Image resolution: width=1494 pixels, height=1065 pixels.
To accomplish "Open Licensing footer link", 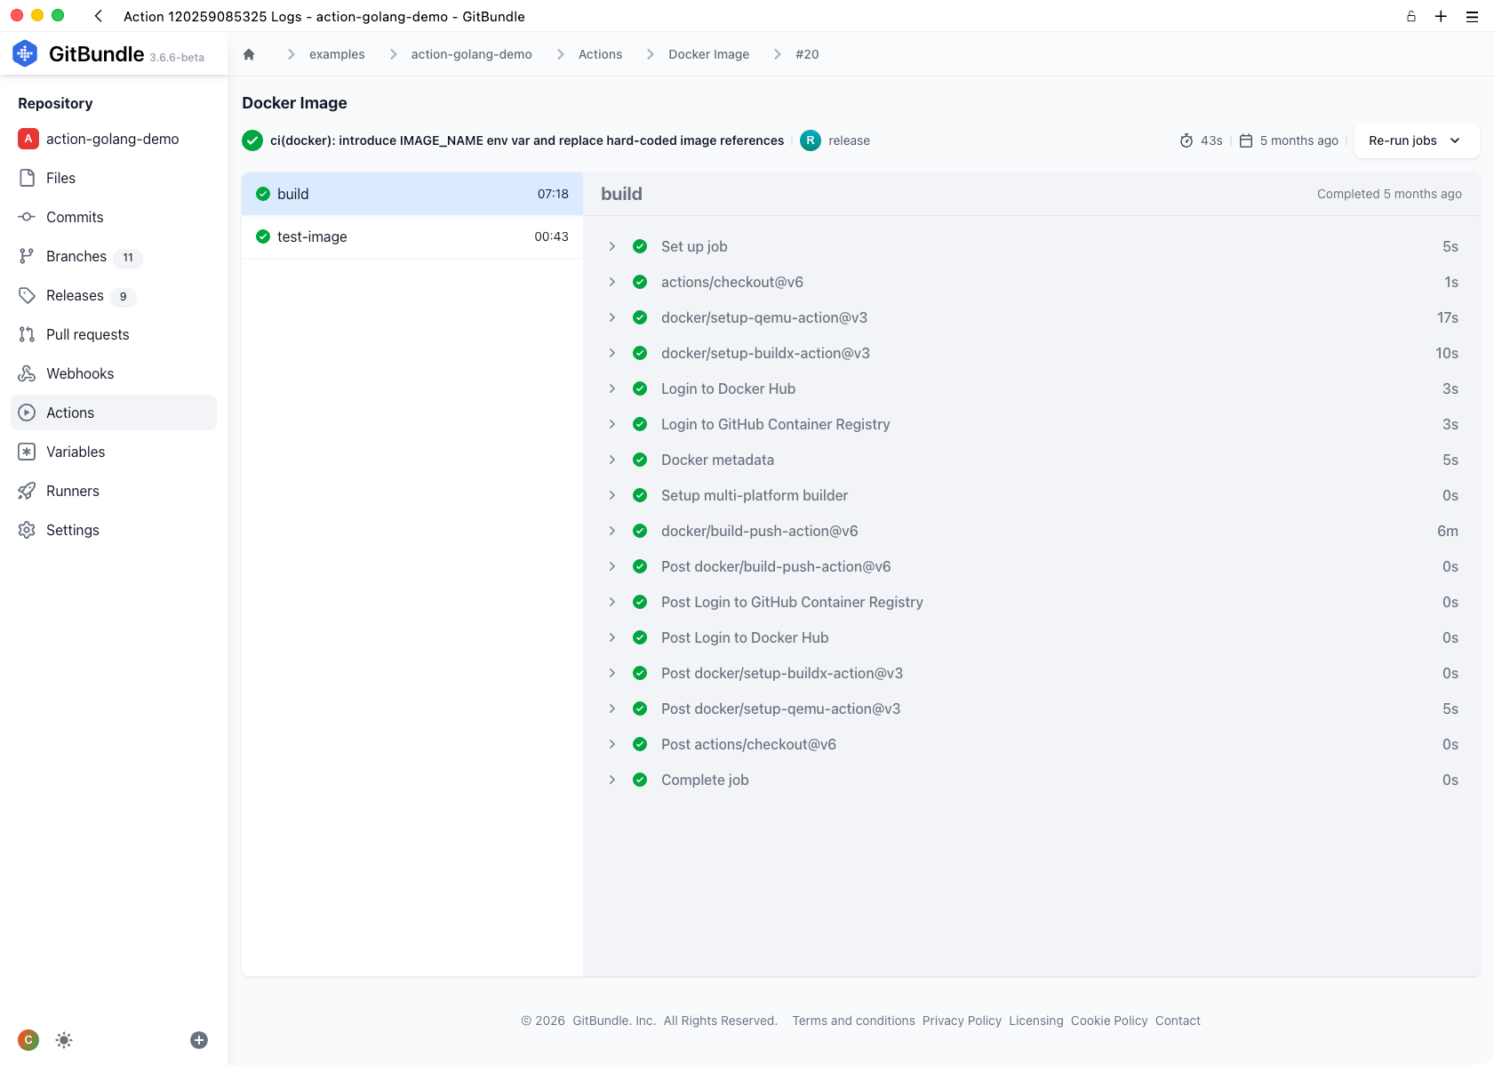I will pos(1035,1021).
